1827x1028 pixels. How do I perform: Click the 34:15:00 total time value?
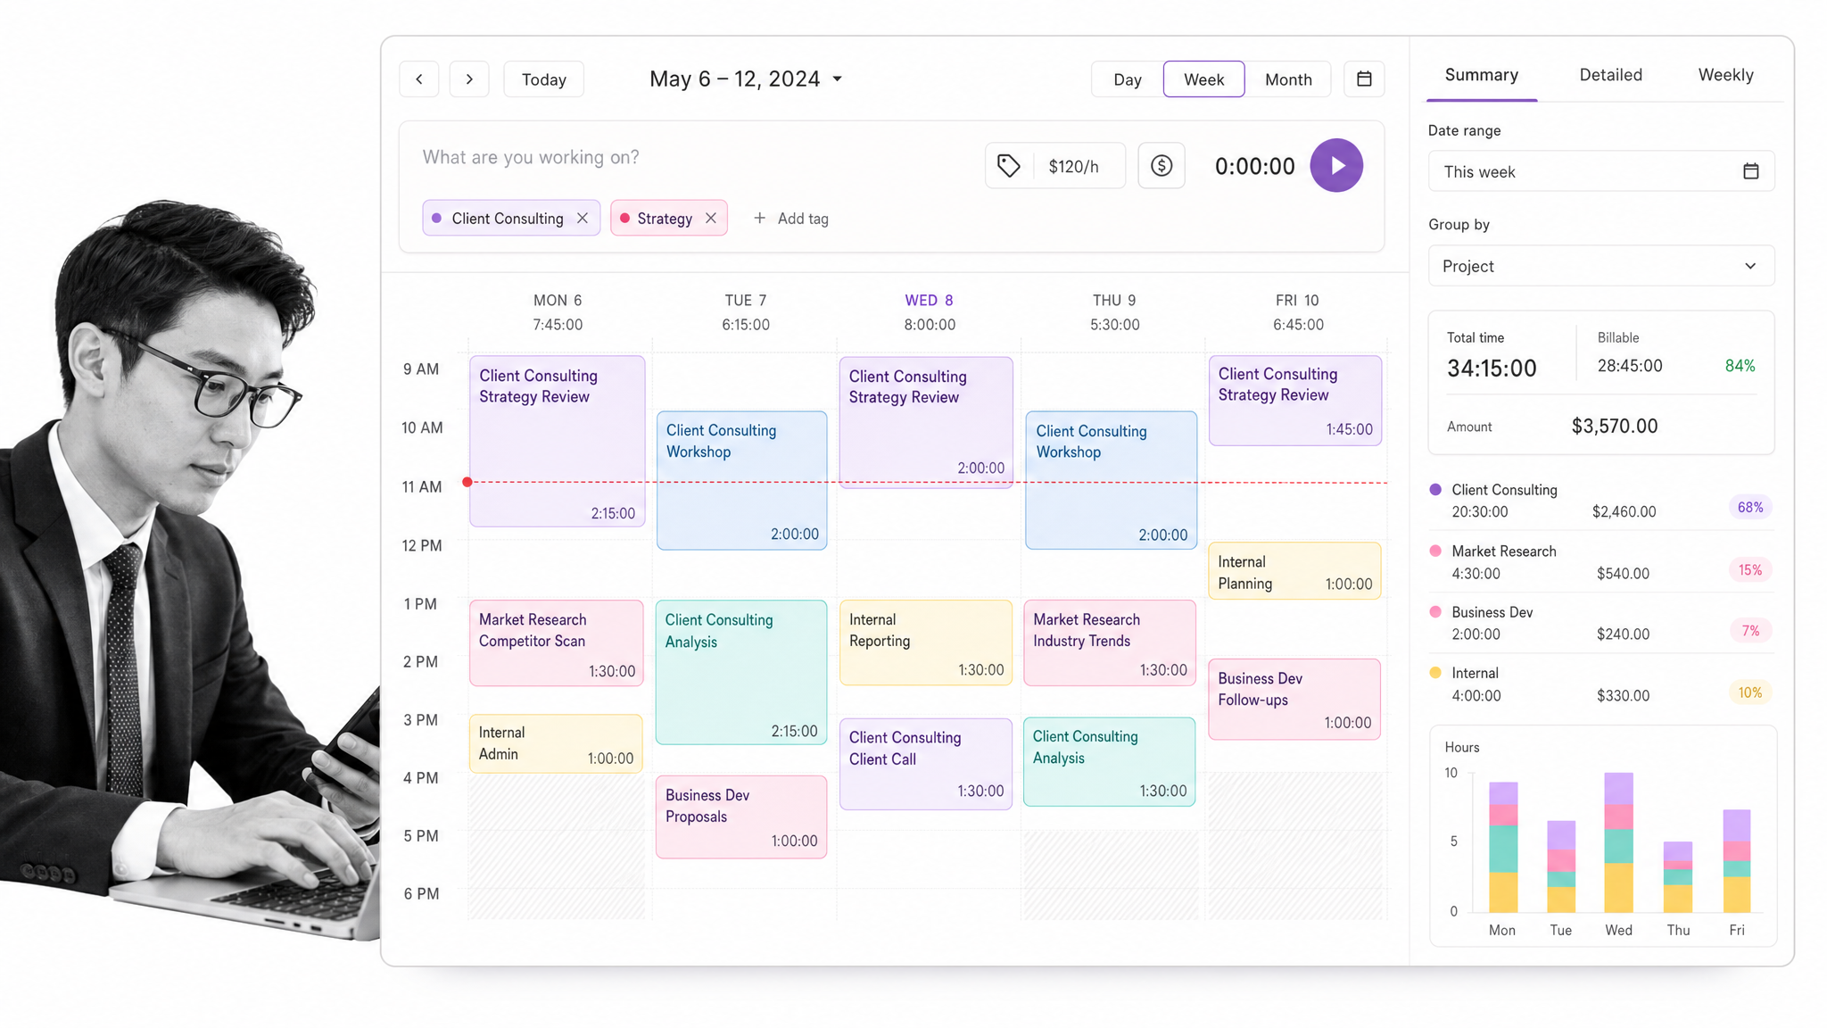tap(1492, 369)
